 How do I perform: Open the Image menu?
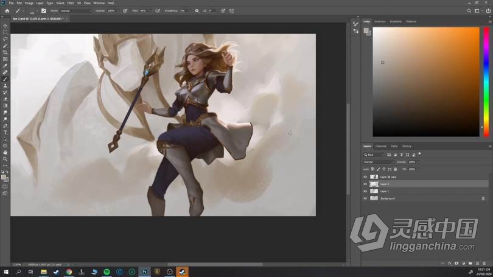(29, 3)
